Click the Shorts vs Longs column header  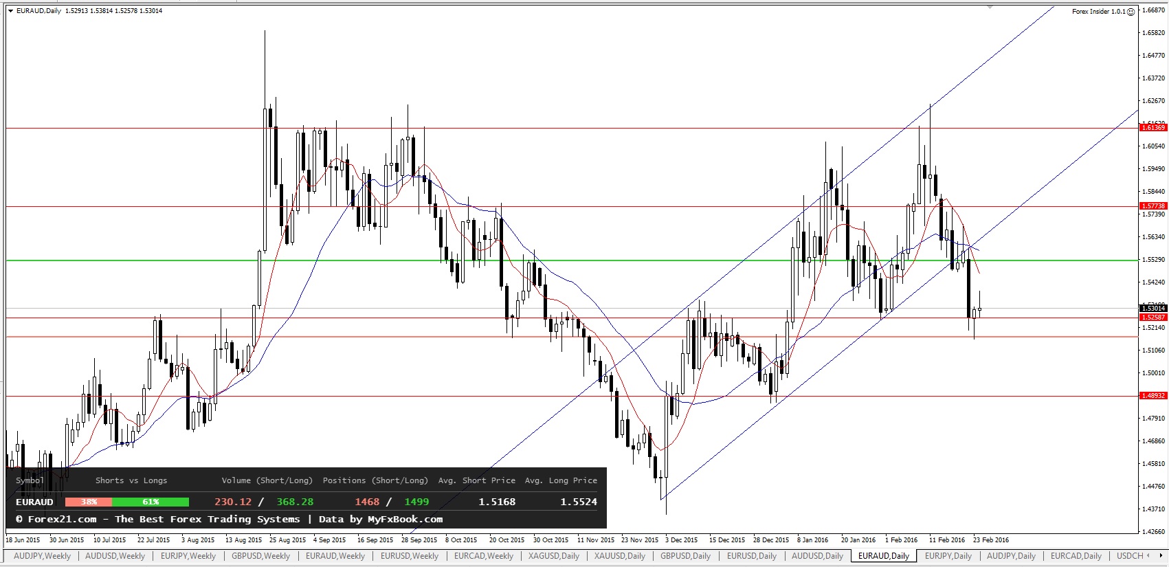click(131, 480)
